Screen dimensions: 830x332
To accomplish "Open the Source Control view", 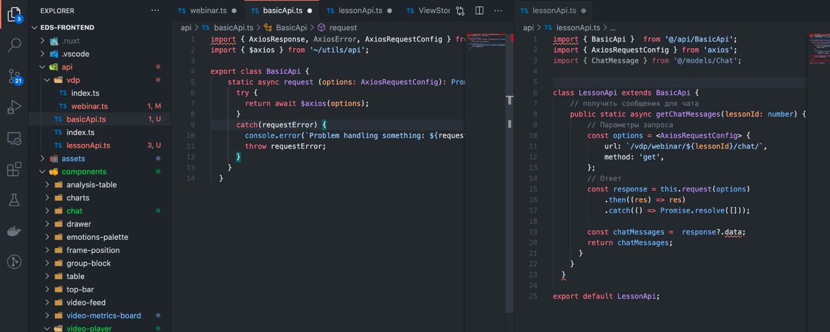I will tap(14, 77).
